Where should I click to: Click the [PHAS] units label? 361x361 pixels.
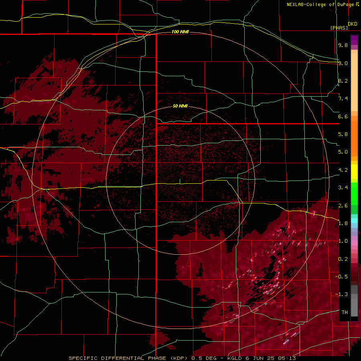pos(339,28)
